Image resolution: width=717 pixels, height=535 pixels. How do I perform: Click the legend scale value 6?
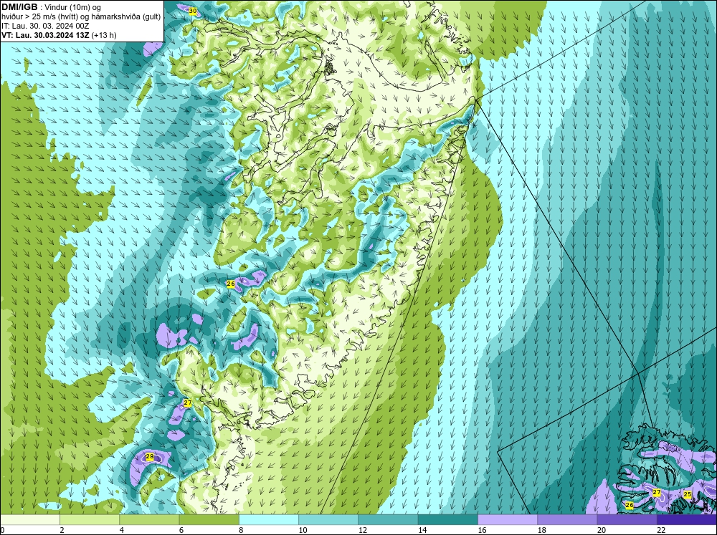pyautogui.click(x=181, y=529)
